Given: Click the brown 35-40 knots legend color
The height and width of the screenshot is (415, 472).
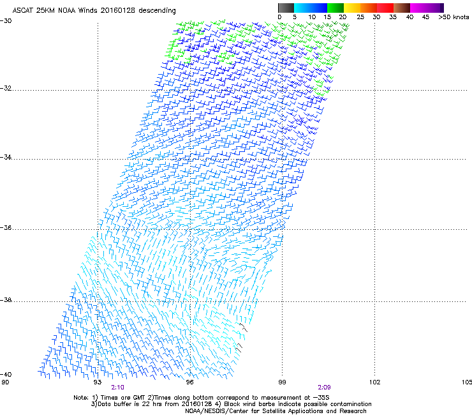Looking at the screenshot, I should point(402,8).
